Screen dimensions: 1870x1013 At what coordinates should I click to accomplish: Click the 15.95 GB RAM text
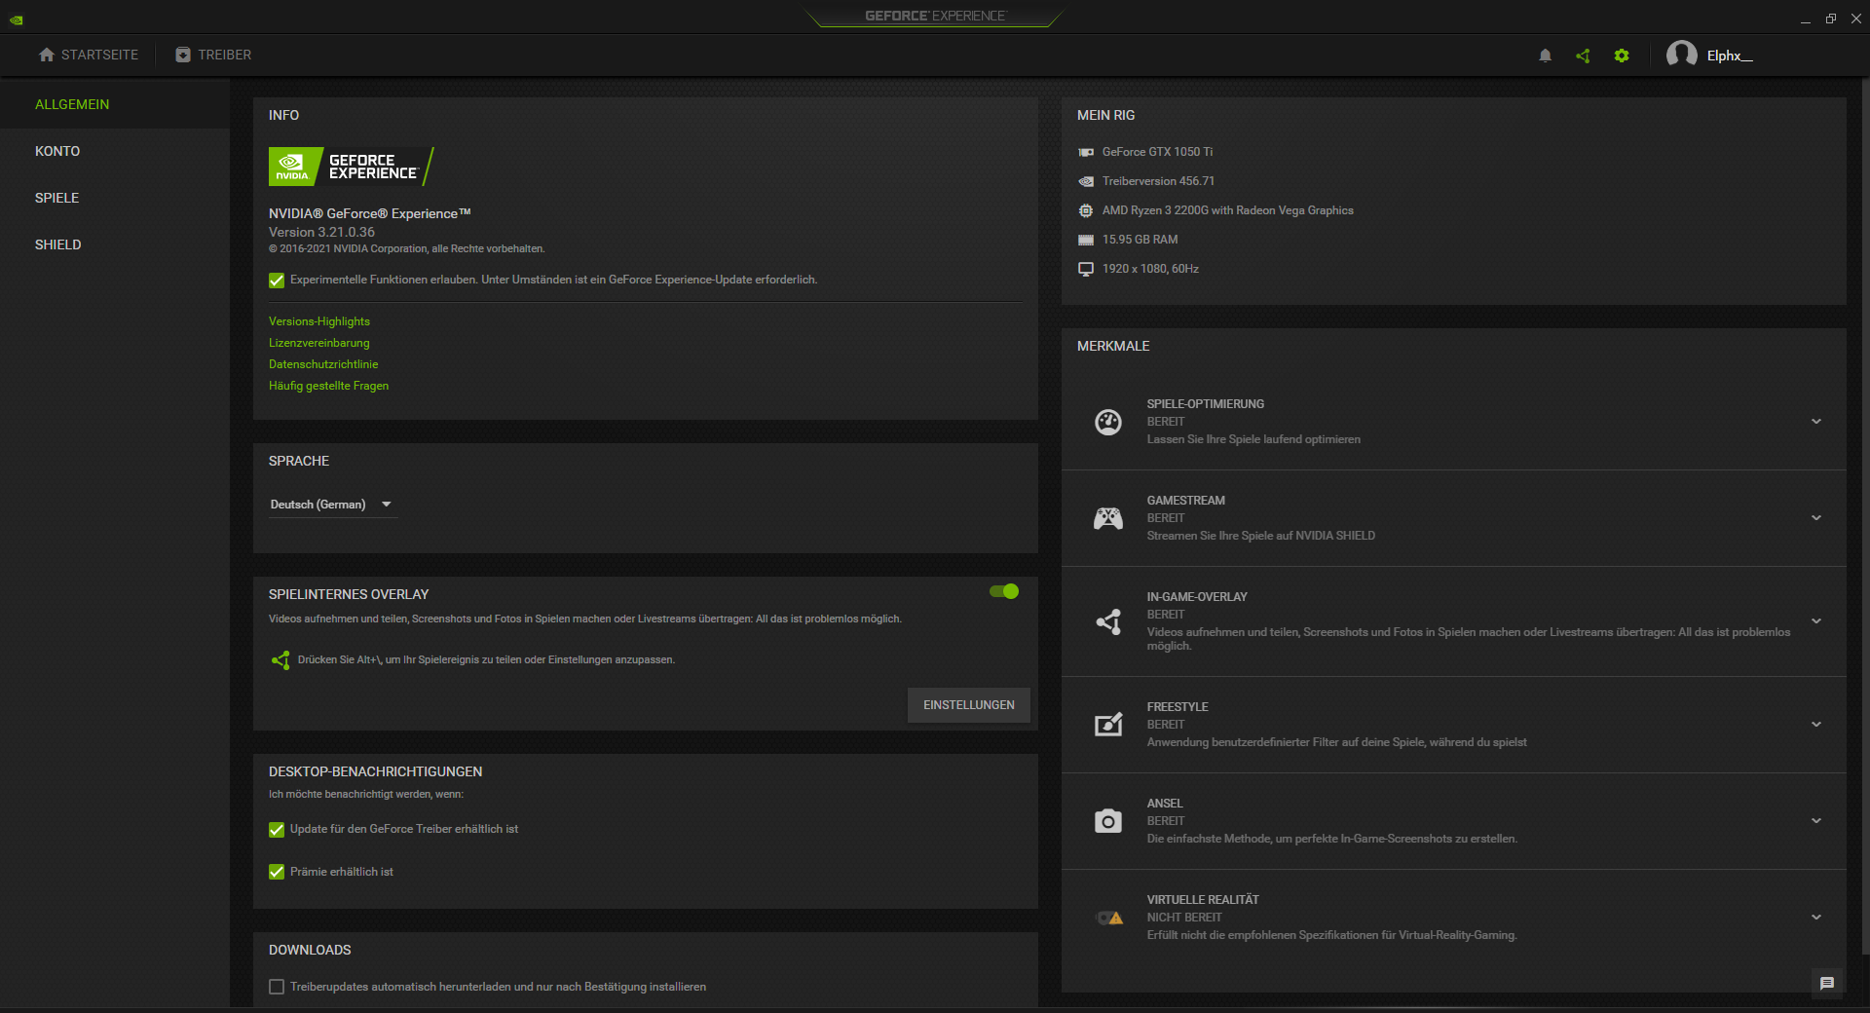[x=1140, y=240]
